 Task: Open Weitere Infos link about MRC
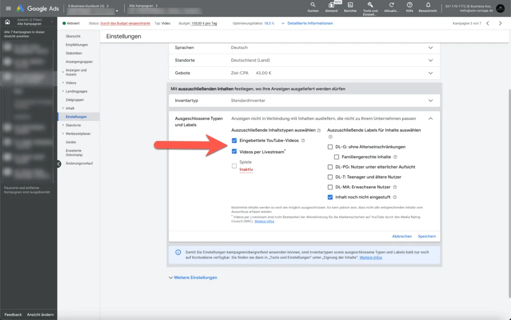(264, 221)
